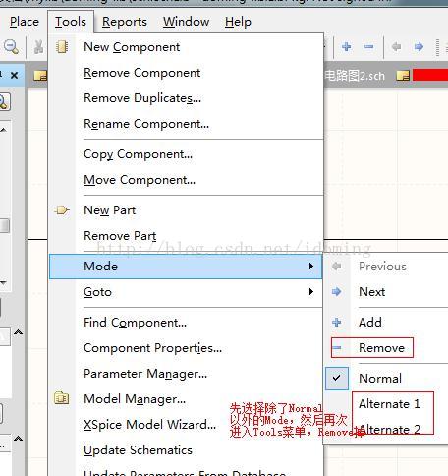This screenshot has width=448, height=476.
Task: Click the zoom out magnifier toolbar icon
Action: click(x=11, y=47)
